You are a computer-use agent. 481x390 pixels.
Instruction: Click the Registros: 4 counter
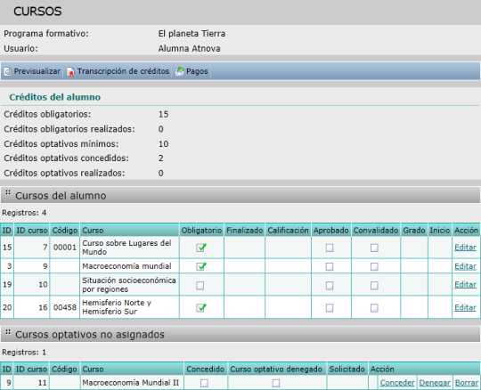24,213
